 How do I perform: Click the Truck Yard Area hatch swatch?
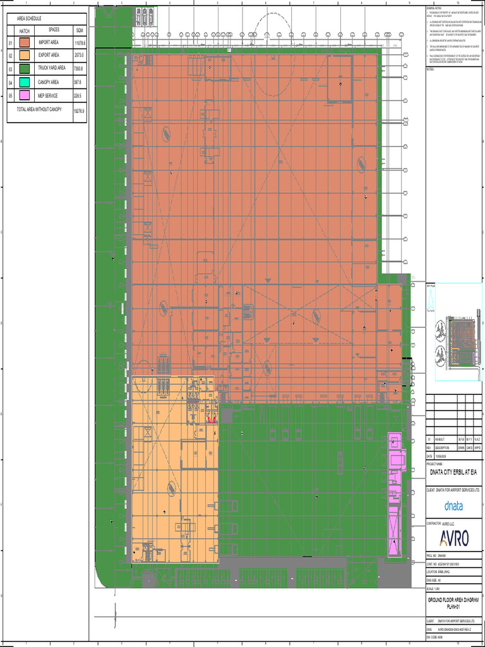point(25,68)
